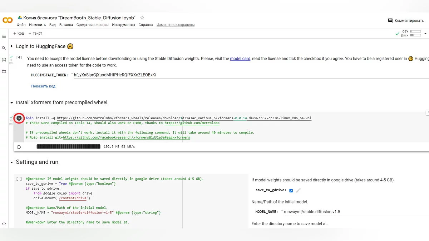Image resolution: width=429 pixels, height=241 pixels.
Task: Click the Комментировать button
Action: 406,21
